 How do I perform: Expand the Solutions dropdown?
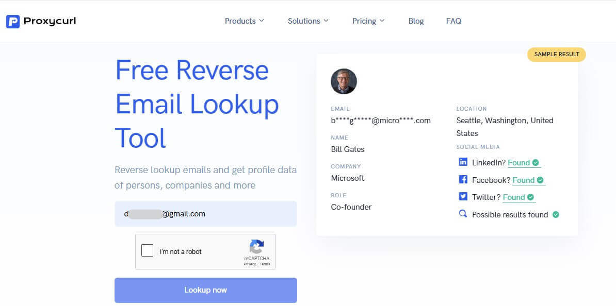307,21
